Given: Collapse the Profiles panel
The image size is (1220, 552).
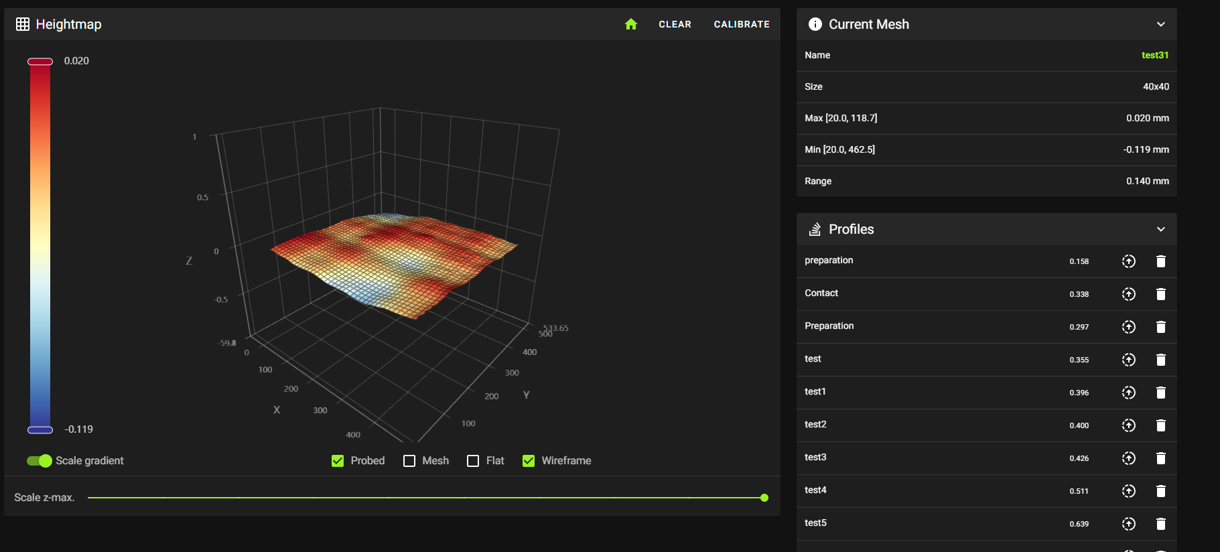Looking at the screenshot, I should point(1161,229).
